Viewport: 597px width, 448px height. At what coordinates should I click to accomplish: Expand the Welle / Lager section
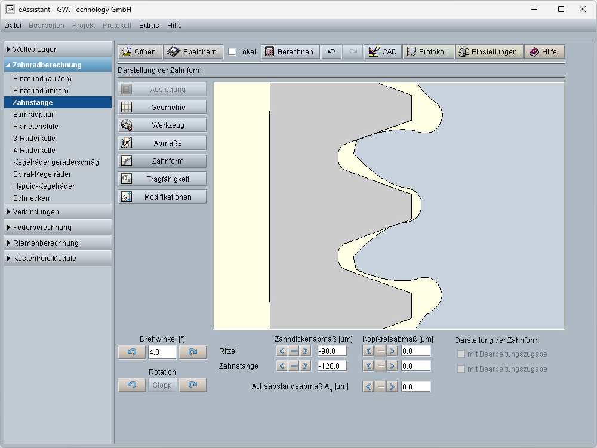coord(57,50)
